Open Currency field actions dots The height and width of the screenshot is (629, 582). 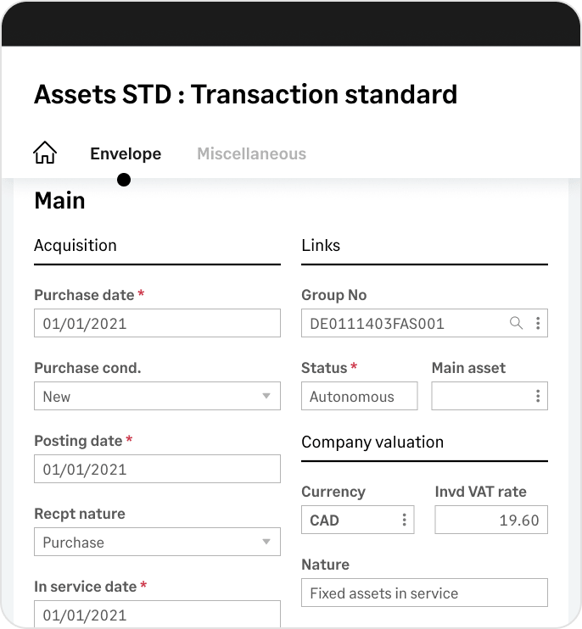click(404, 520)
